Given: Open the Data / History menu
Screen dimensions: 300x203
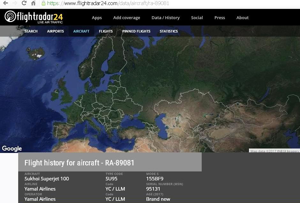Looking at the screenshot, I should pyautogui.click(x=166, y=18).
